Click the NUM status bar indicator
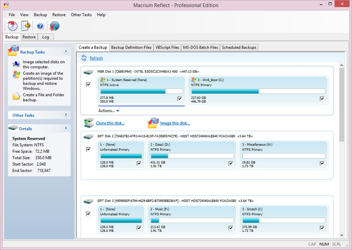Image resolution: width=352 pixels, height=250 pixels. [324, 244]
